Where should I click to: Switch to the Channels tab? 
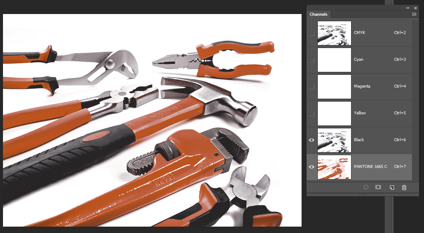point(319,14)
